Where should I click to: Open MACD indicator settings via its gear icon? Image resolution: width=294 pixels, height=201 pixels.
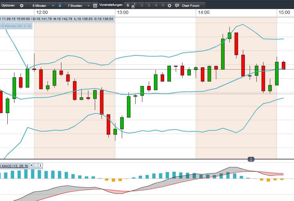coord(36,165)
